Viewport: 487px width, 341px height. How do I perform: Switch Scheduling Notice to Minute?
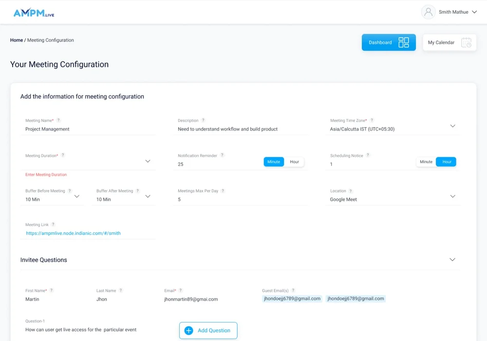(x=426, y=161)
